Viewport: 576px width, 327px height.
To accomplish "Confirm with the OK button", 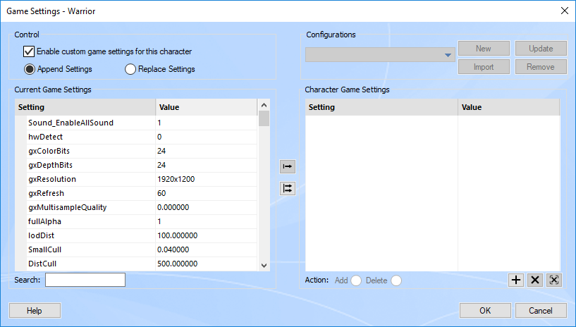I will click(x=485, y=310).
